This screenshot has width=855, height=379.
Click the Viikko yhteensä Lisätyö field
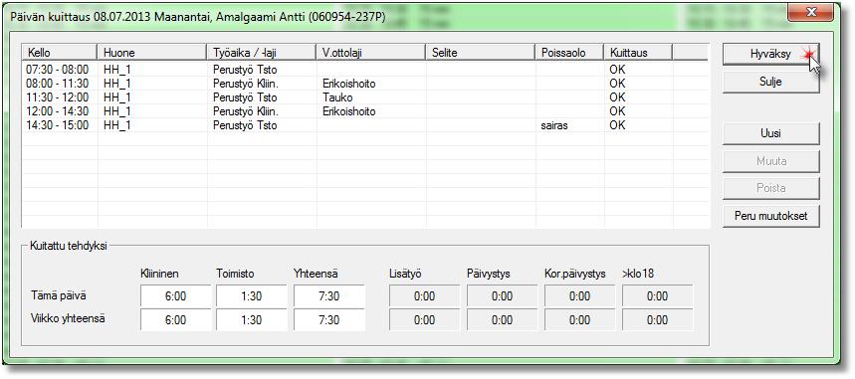tap(424, 320)
